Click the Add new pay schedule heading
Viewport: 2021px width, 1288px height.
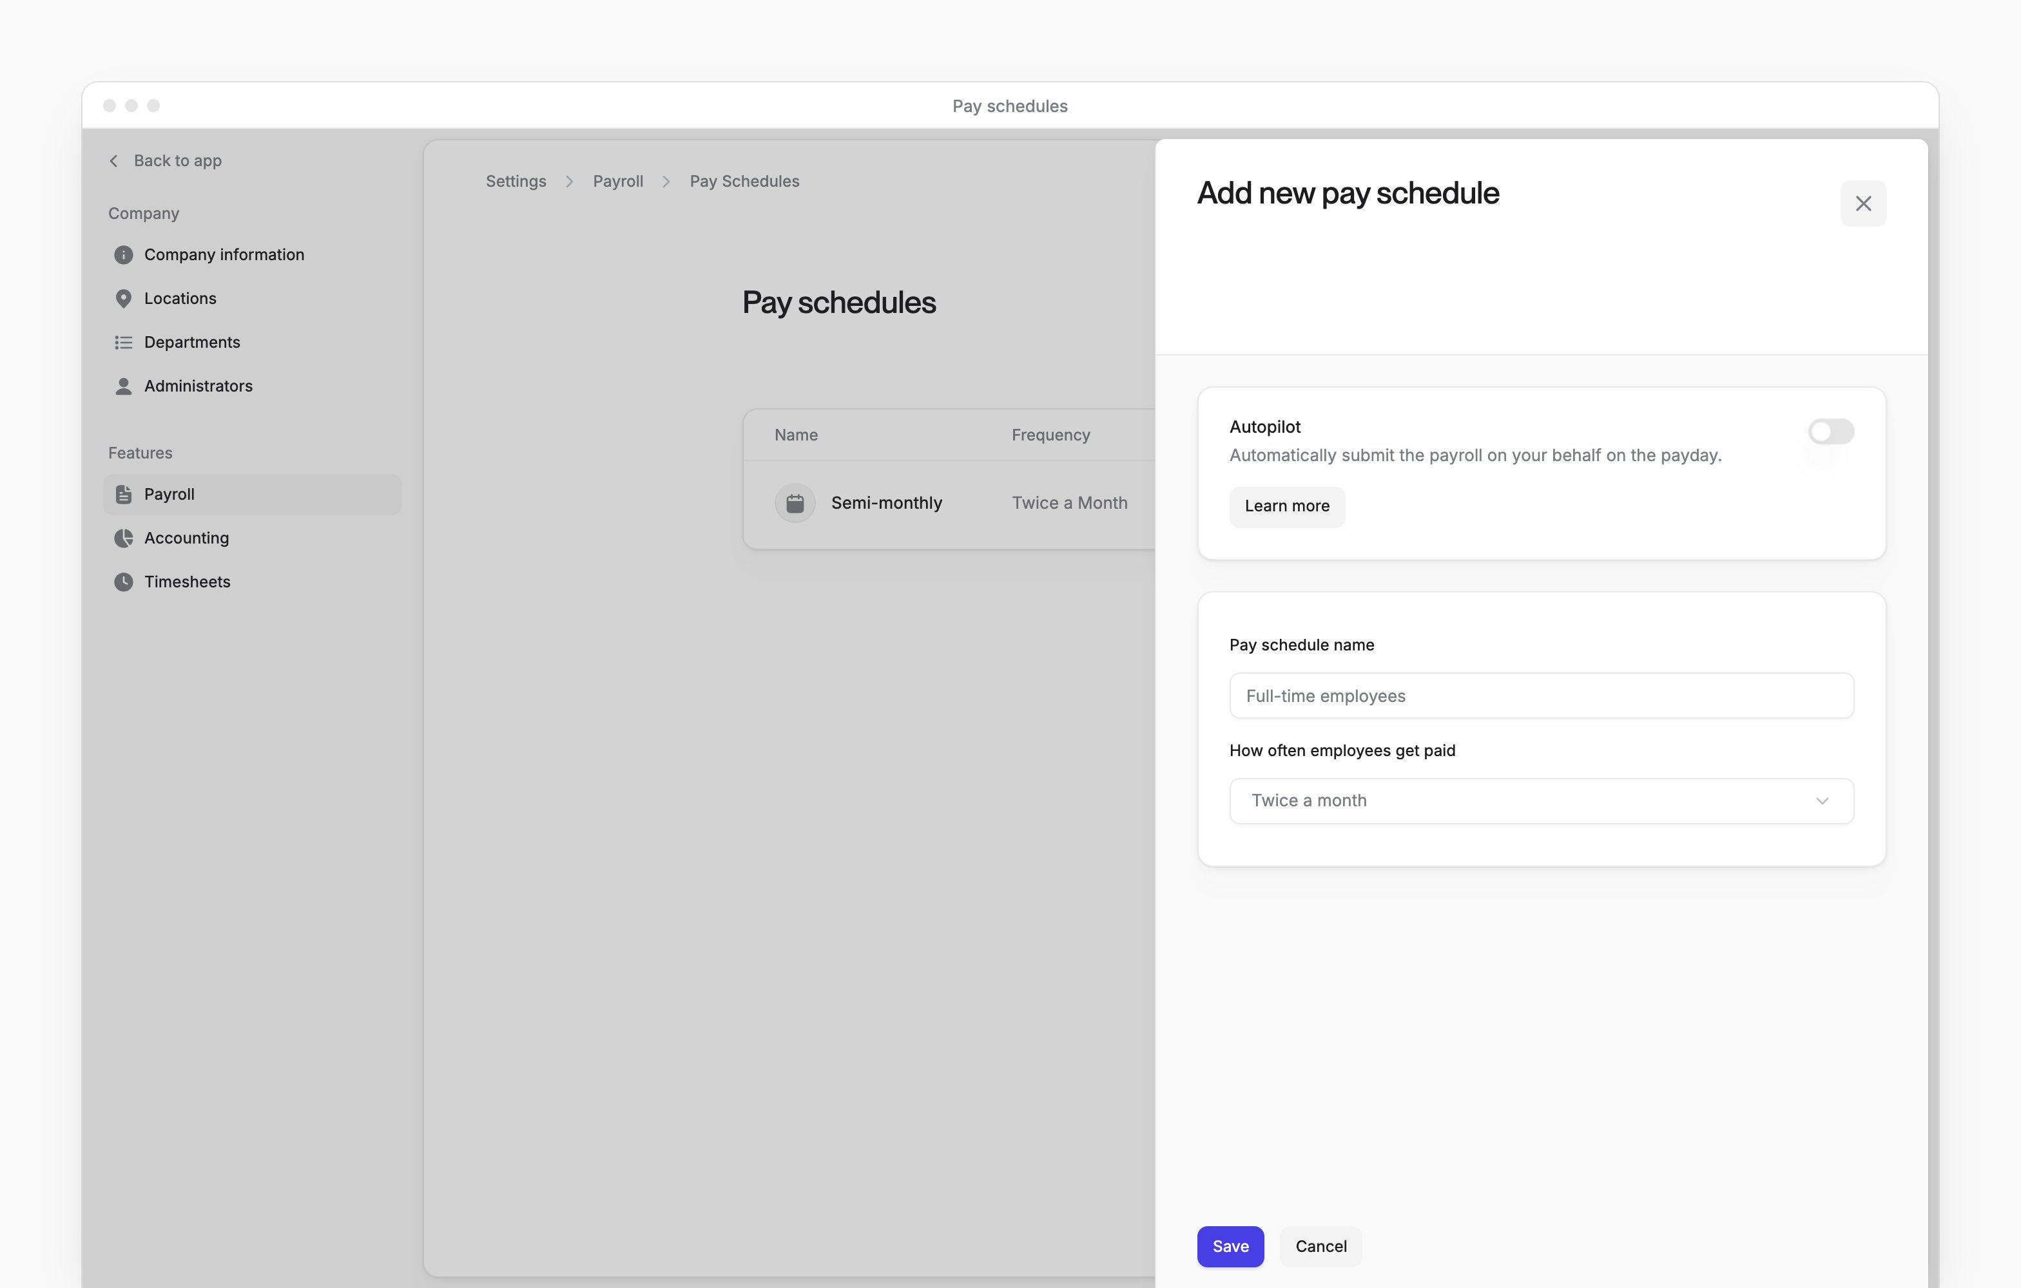pyautogui.click(x=1348, y=194)
